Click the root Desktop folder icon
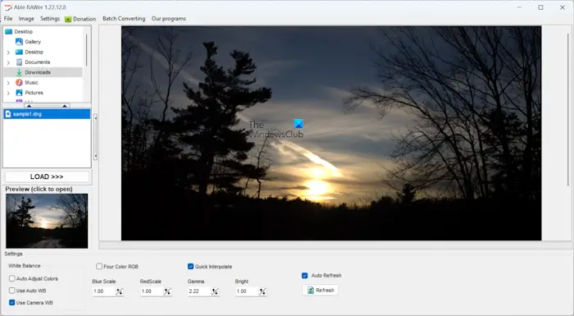The image size is (574, 316). [8, 31]
